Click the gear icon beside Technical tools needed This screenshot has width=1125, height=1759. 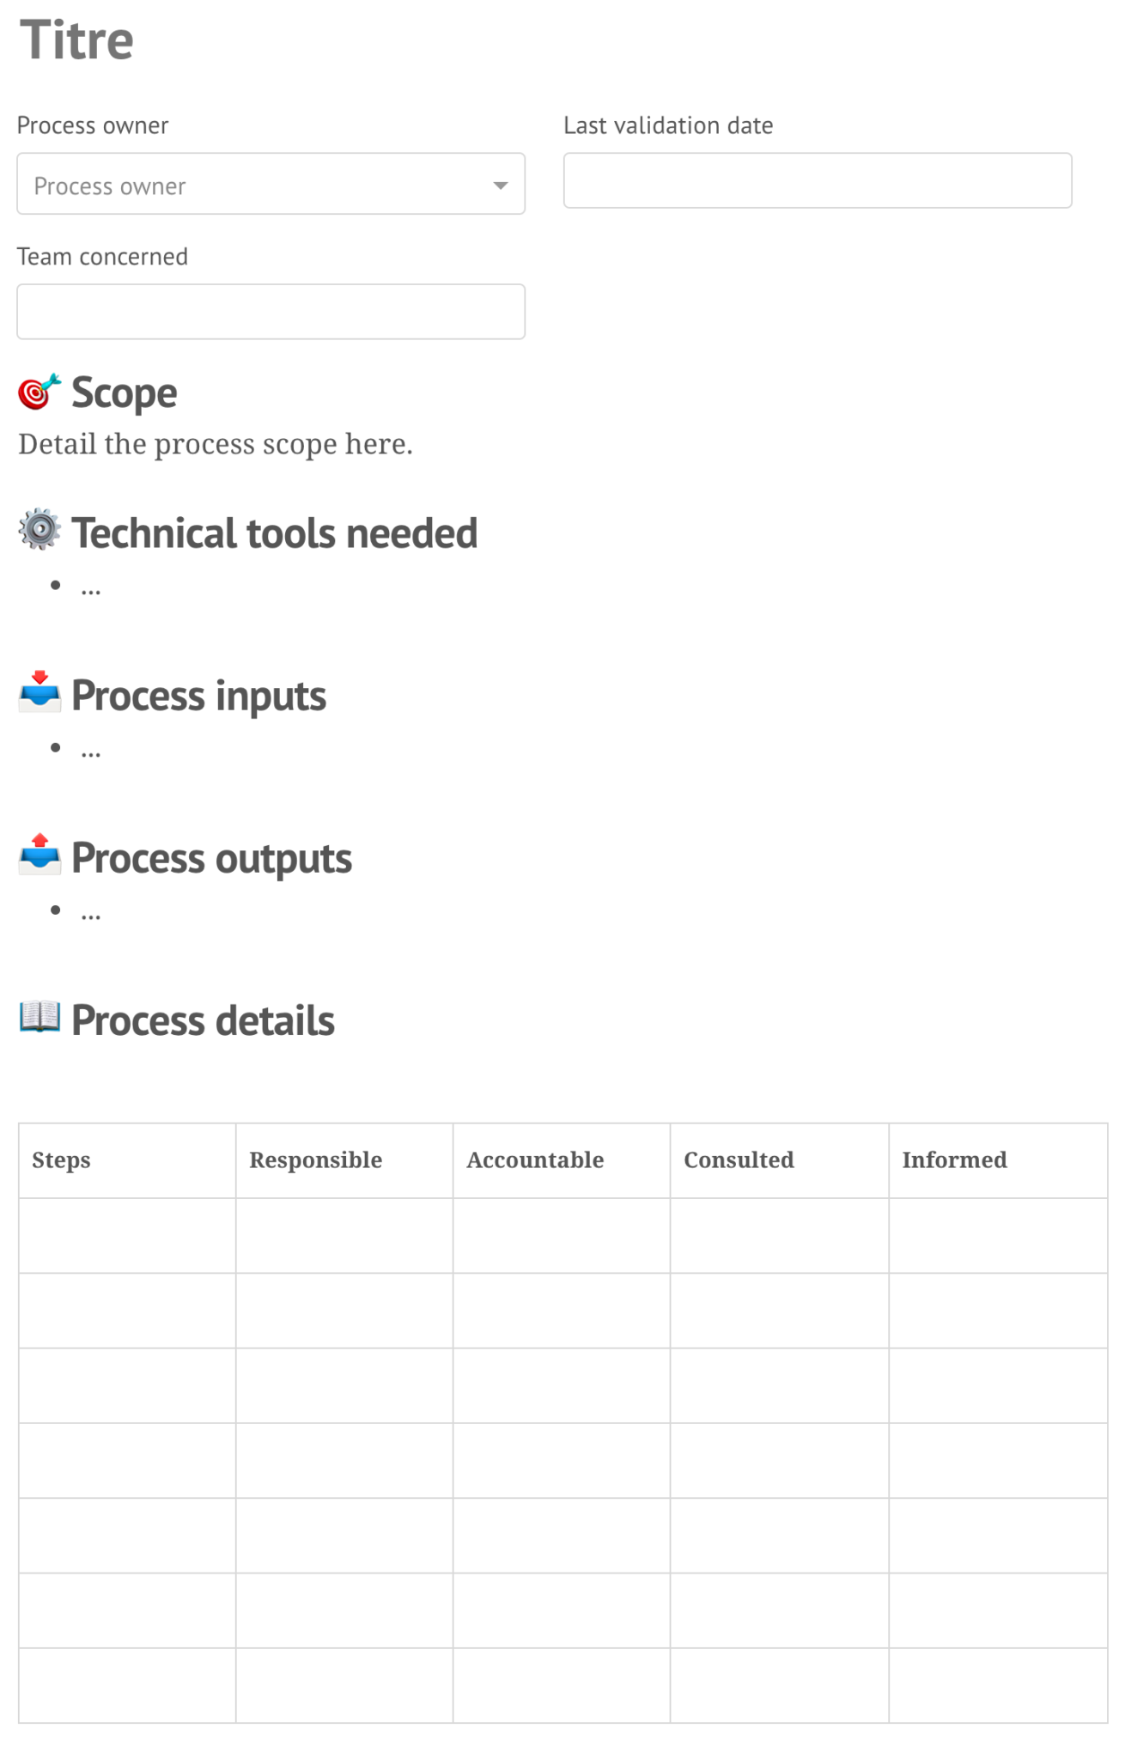tap(36, 533)
